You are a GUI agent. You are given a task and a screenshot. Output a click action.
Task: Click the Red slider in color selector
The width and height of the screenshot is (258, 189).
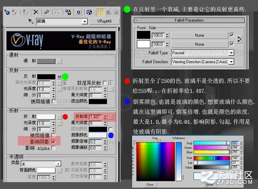pos(212,143)
